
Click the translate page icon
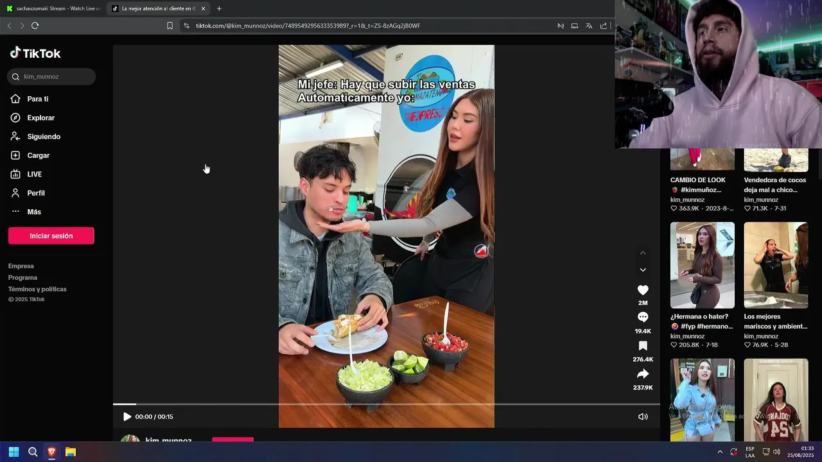[589, 26]
